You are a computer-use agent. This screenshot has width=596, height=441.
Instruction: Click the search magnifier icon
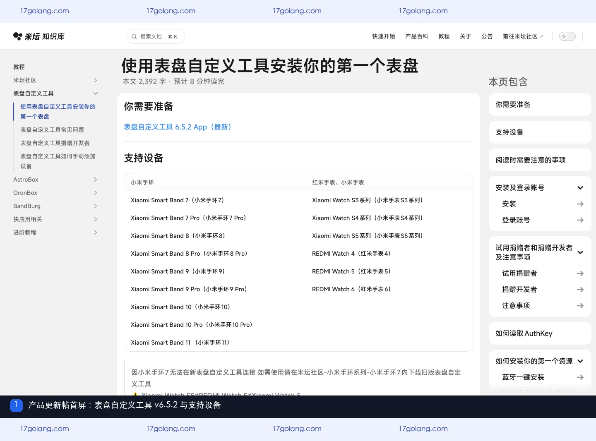(x=134, y=36)
